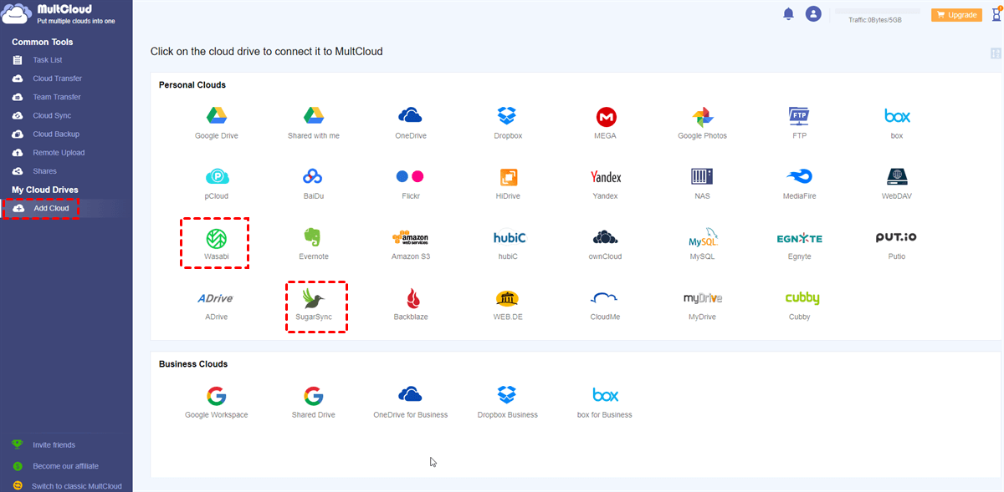The height and width of the screenshot is (492, 1004).
Task: Click the MultCloud logo
Action: (59, 13)
